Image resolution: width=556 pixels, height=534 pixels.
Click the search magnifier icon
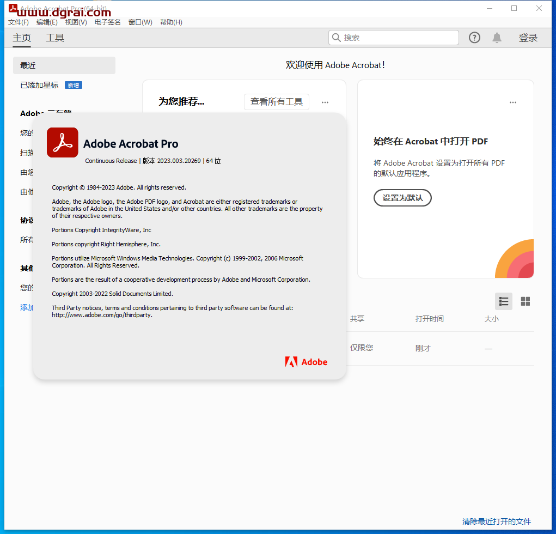[336, 38]
